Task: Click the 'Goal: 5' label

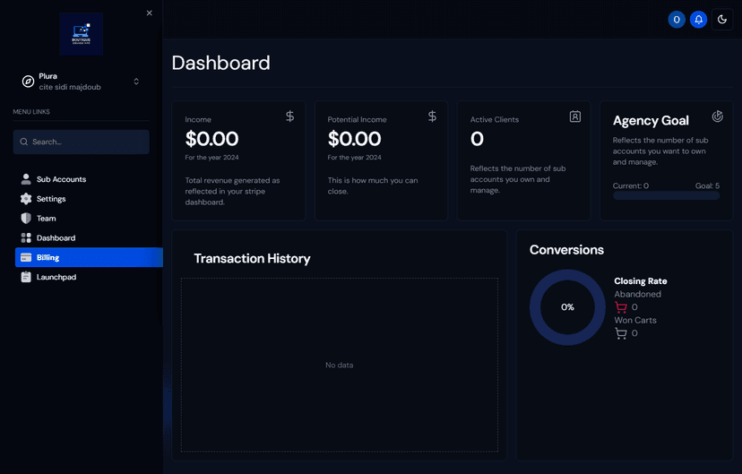Action: pos(707,185)
